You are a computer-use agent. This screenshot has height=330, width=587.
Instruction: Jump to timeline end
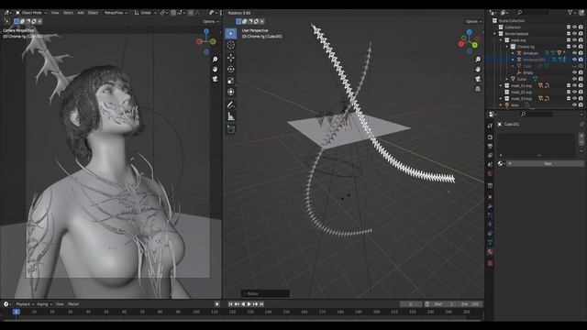tap(261, 304)
